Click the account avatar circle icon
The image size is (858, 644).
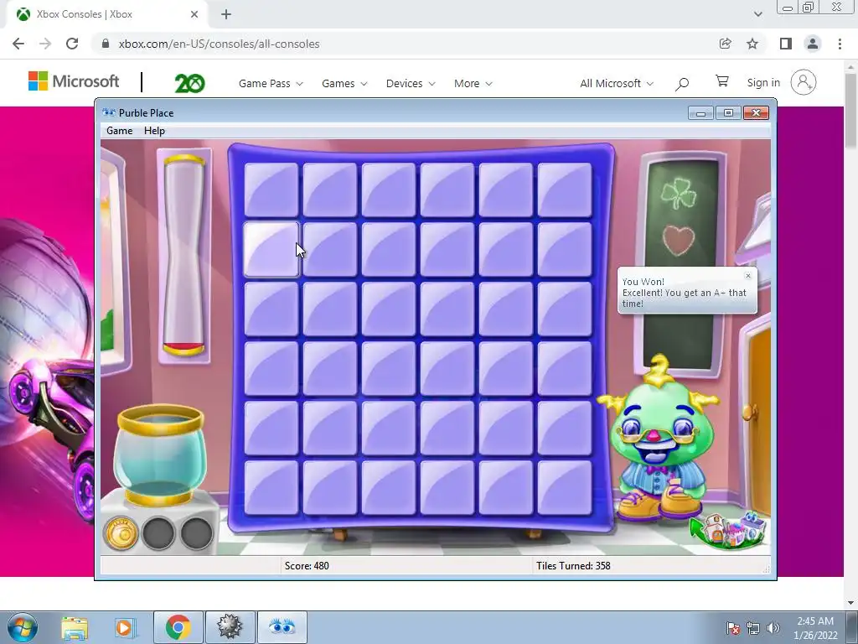click(x=804, y=83)
